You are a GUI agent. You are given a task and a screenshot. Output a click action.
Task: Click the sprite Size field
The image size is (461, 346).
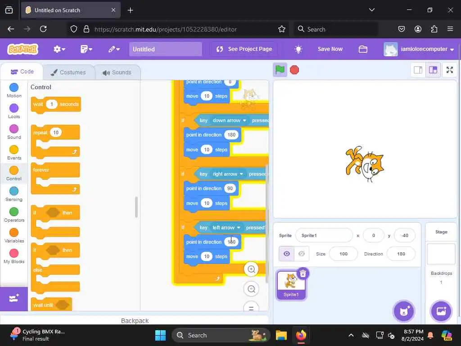pos(343,254)
